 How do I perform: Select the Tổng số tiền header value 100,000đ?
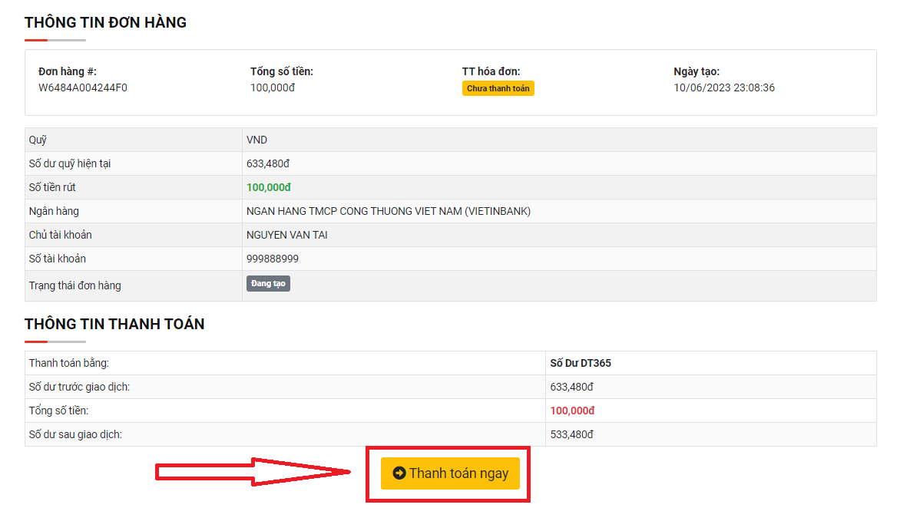pos(273,87)
